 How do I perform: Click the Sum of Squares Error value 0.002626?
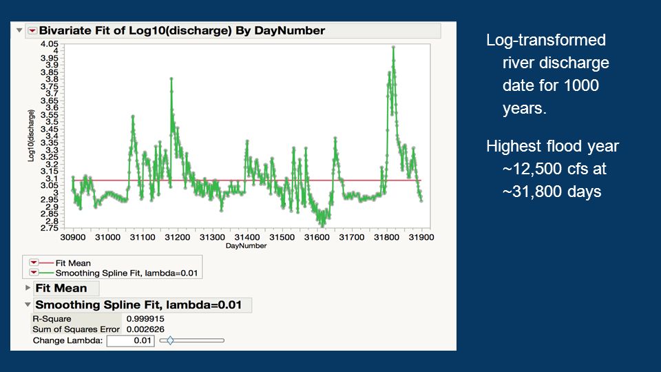click(x=145, y=329)
